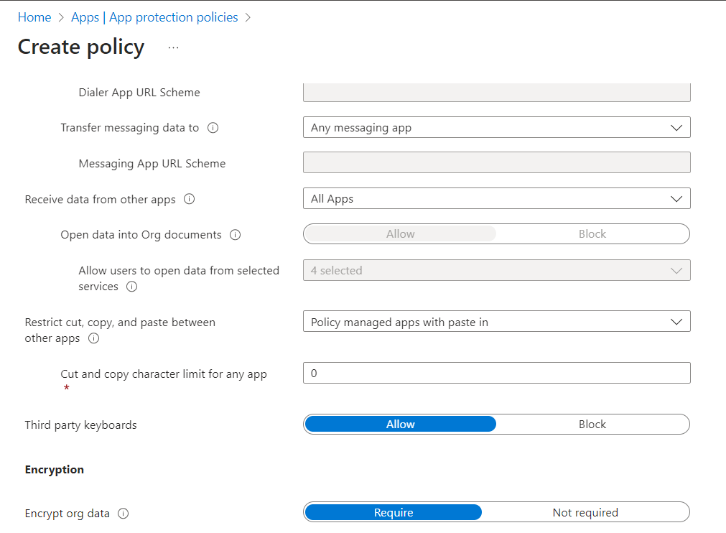Image resolution: width=726 pixels, height=533 pixels.
Task: Click info icon beside Restrict cut, copy, and paste
Action: [x=93, y=338]
